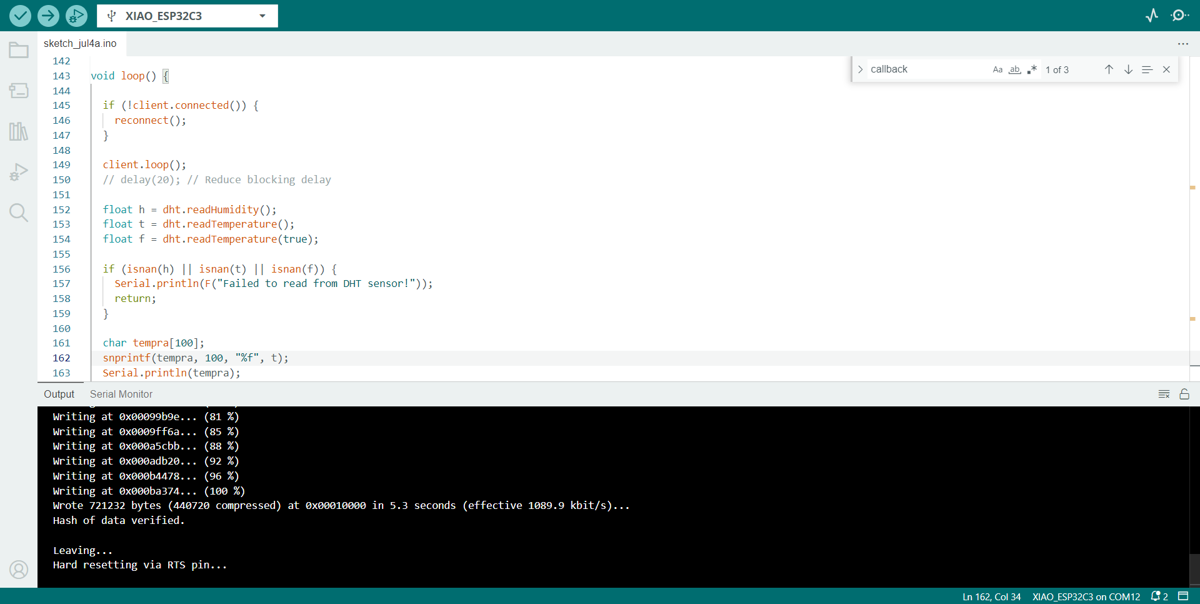Open the notifications bell showing 2
This screenshot has width=1200, height=604.
[1159, 596]
